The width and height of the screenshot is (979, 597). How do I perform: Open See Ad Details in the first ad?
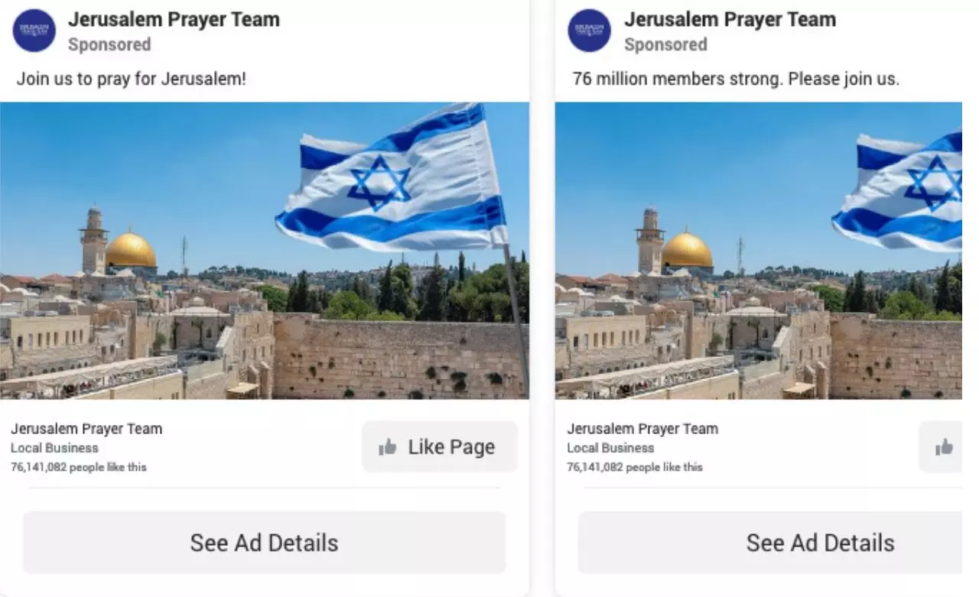click(x=264, y=543)
